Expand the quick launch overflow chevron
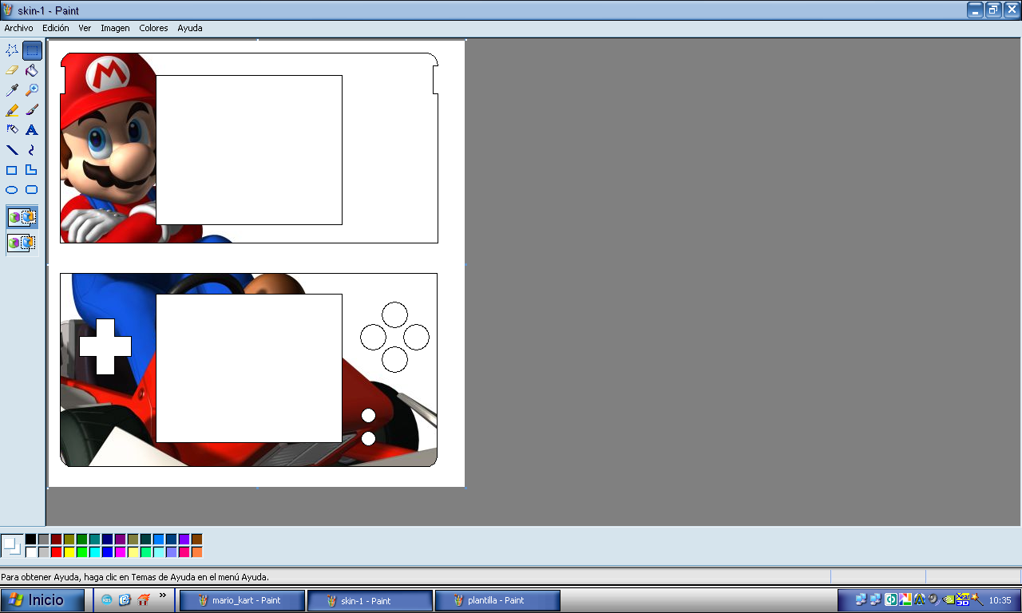1022x613 pixels. point(163,595)
